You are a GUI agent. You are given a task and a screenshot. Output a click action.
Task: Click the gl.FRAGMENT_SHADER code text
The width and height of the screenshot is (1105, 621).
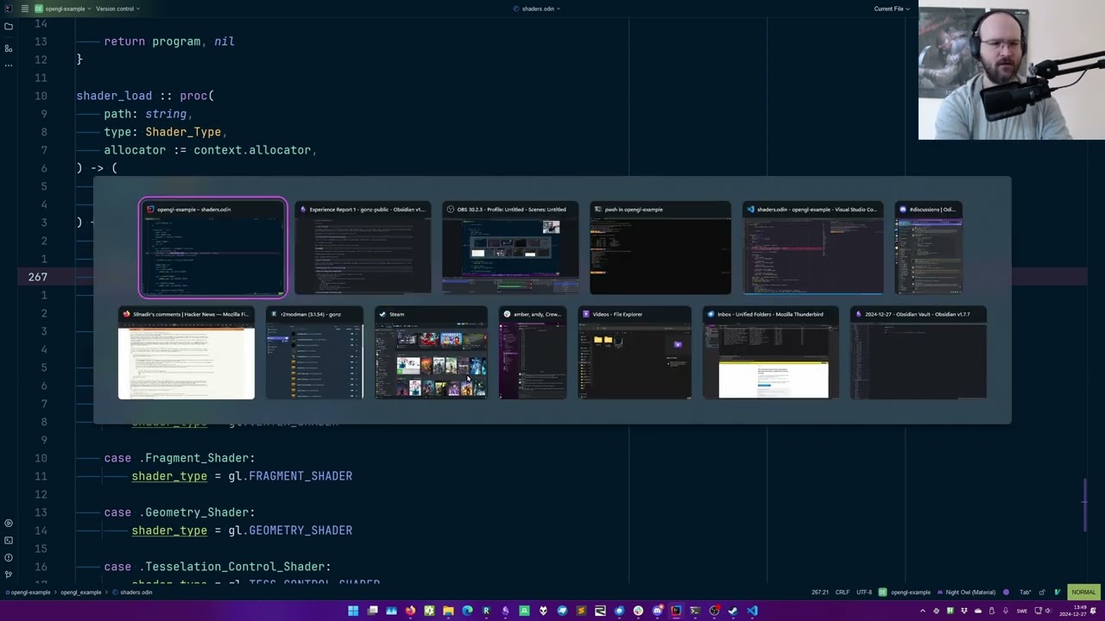[290, 476]
